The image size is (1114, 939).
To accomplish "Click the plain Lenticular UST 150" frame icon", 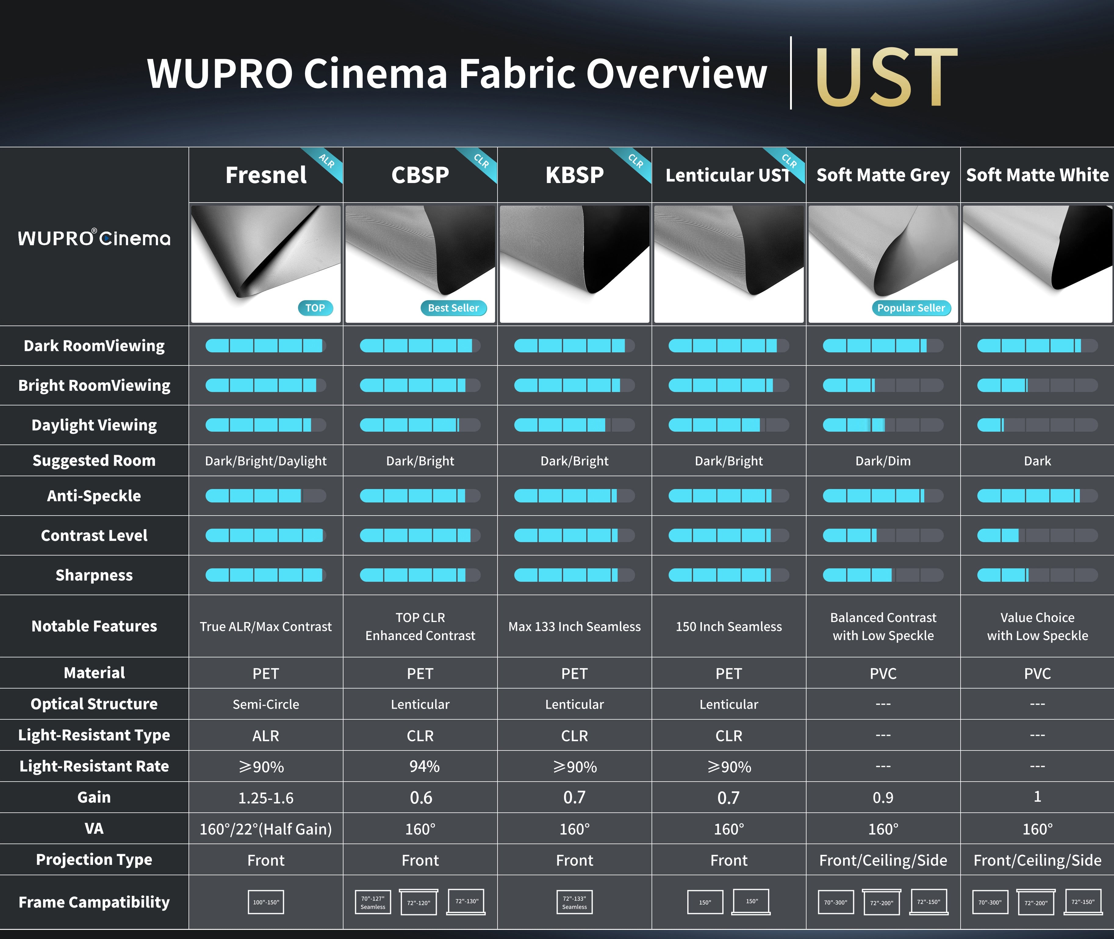I will pos(705,902).
